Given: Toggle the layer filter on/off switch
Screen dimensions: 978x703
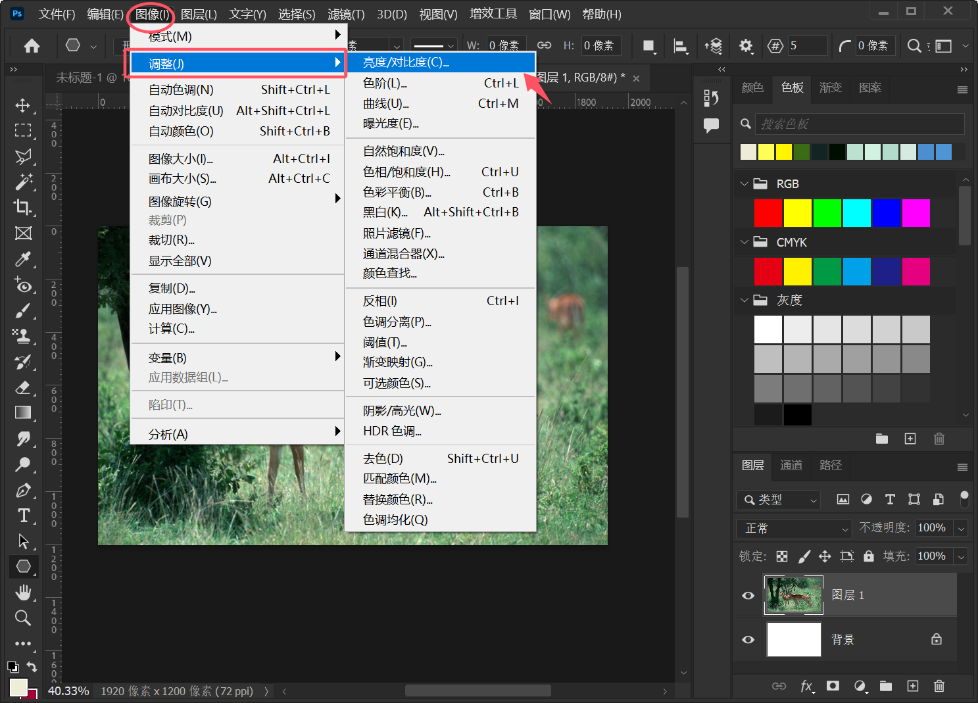Looking at the screenshot, I should 964,499.
